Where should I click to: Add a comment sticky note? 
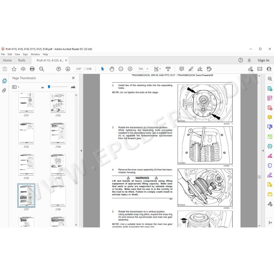(182, 69)
